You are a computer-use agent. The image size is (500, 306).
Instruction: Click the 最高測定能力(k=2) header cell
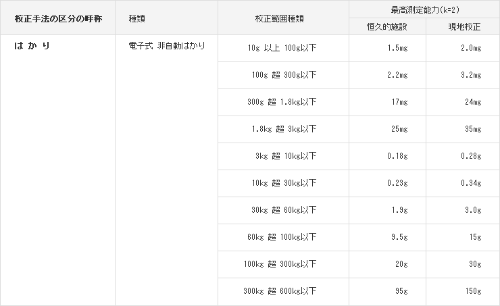point(424,9)
